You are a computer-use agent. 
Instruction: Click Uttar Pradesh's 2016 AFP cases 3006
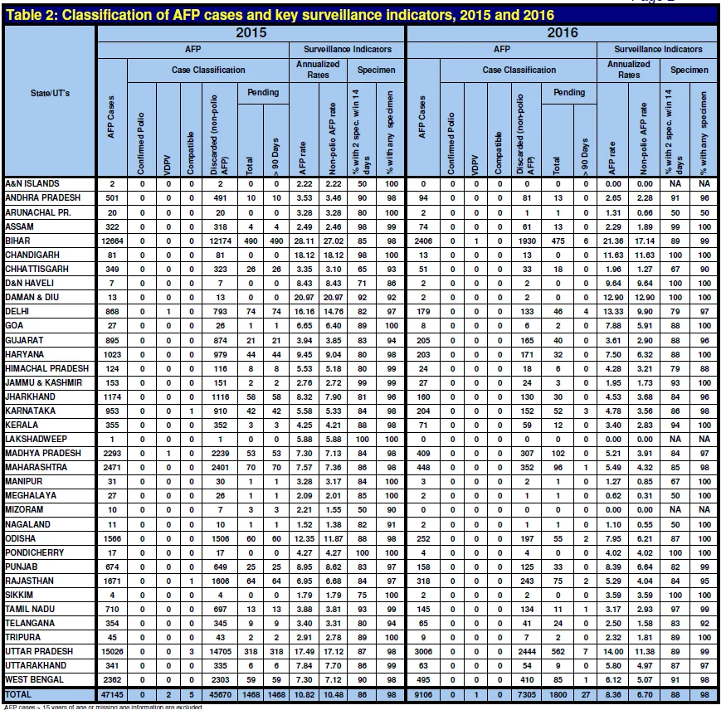pos(423,652)
